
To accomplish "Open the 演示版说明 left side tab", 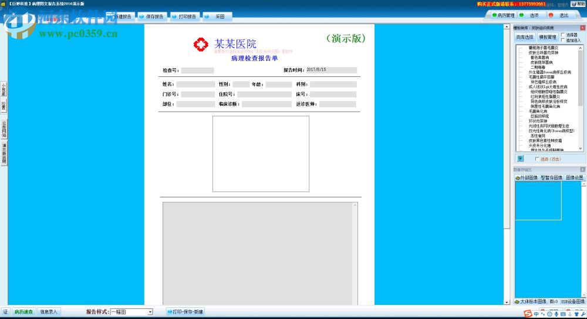I will point(4,153).
